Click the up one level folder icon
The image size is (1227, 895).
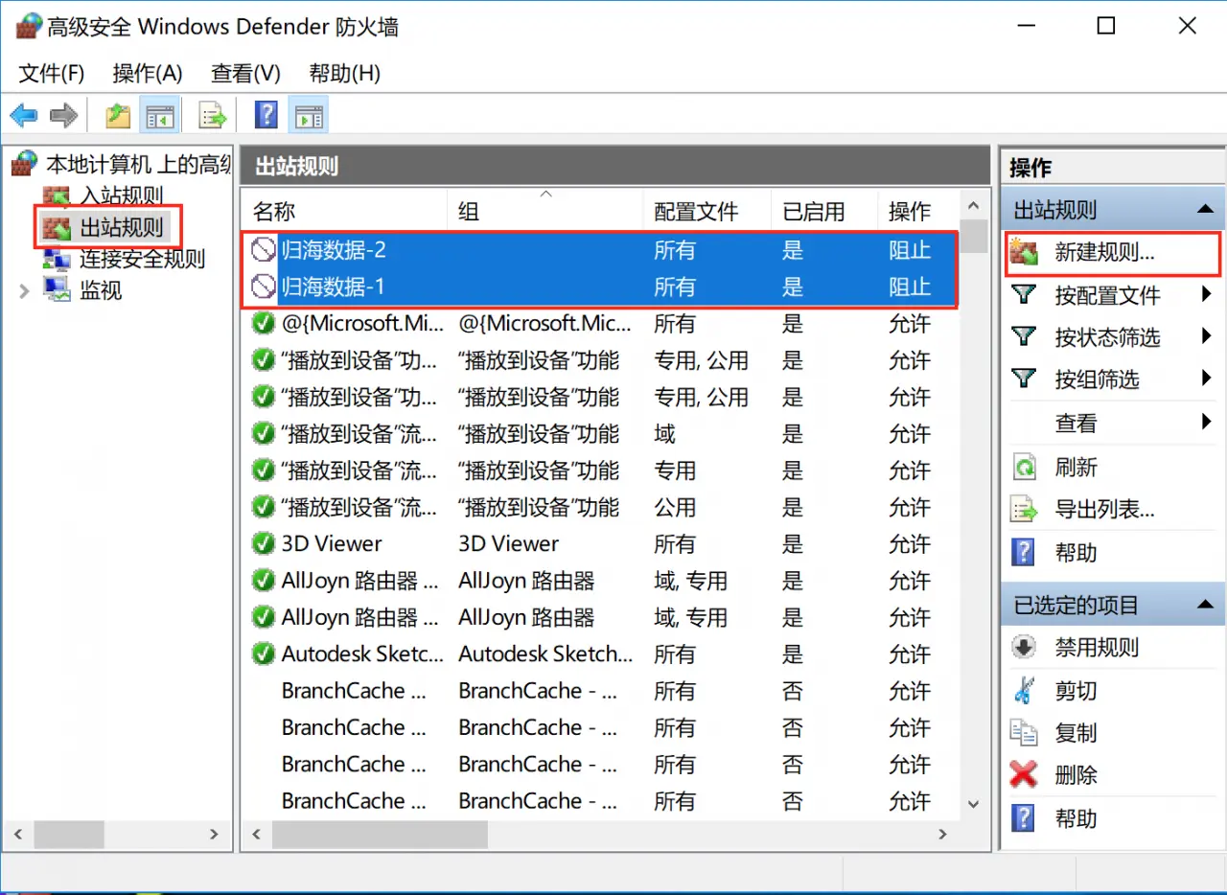[x=118, y=116]
